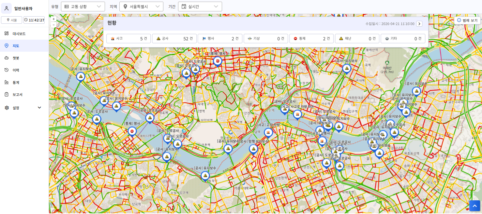This screenshot has height=214, width=482.
Task: Click the user profile avatar icon
Action: tap(7, 8)
